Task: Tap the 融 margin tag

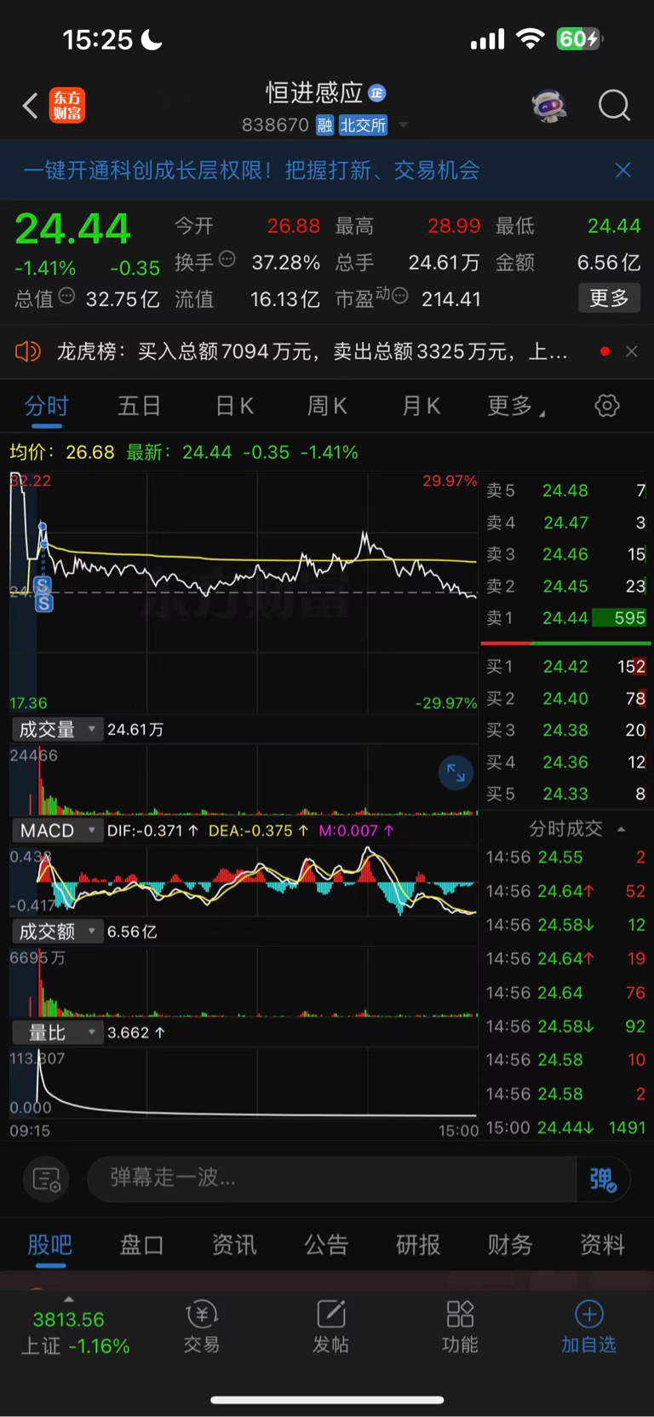Action: 324,125
